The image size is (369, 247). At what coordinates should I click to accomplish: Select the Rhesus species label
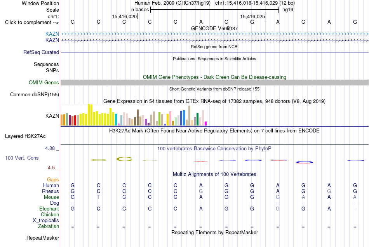(50, 191)
